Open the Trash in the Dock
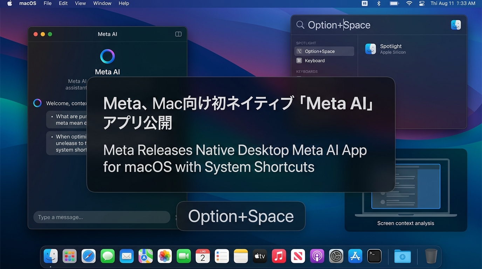 tap(431, 256)
